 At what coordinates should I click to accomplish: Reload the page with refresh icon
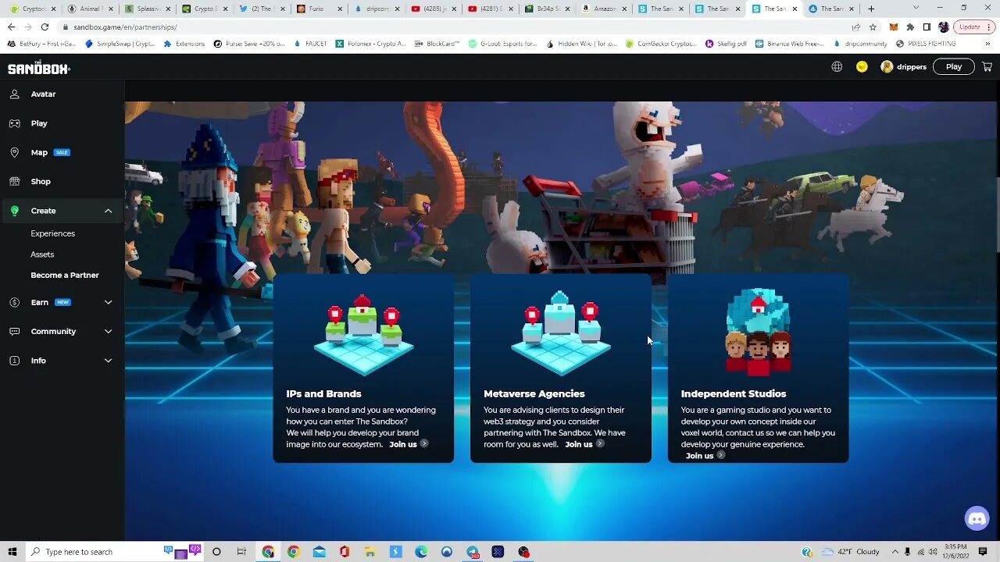pos(45,27)
